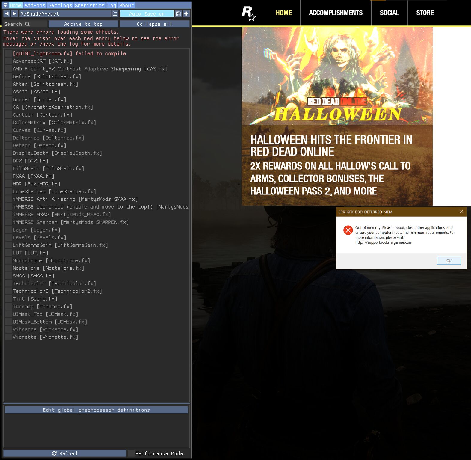Enable the Tonemap [Tonemap.fx] checkbox
Screen dimensions: 471x460
click(x=8, y=306)
